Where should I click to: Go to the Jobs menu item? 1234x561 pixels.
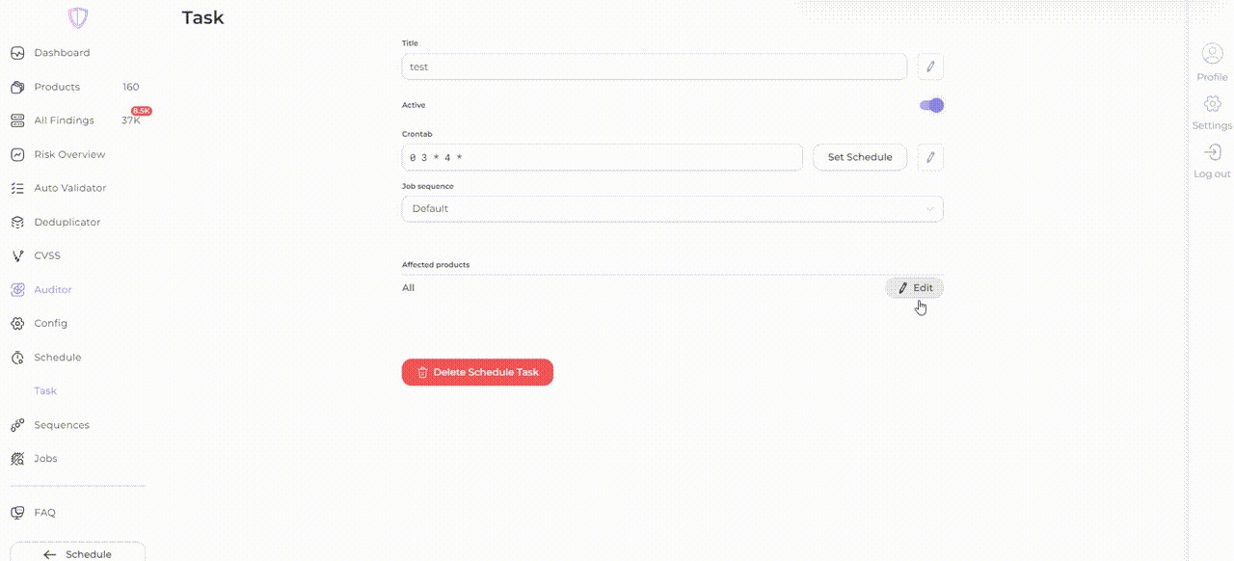[x=45, y=459]
